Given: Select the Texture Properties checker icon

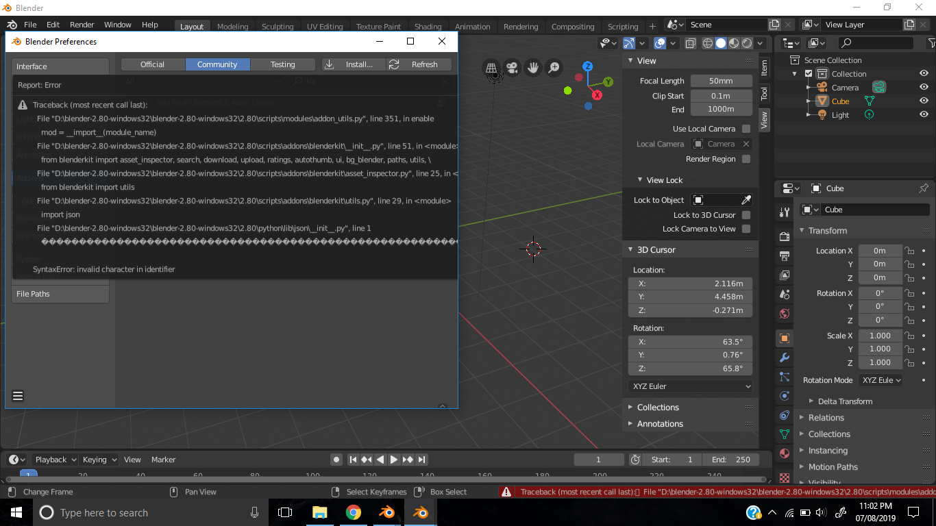Looking at the screenshot, I should (783, 477).
